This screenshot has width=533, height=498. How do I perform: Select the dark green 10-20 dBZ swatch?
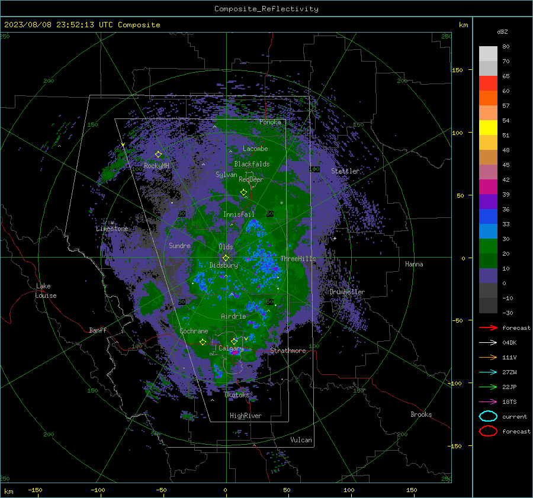[488, 261]
